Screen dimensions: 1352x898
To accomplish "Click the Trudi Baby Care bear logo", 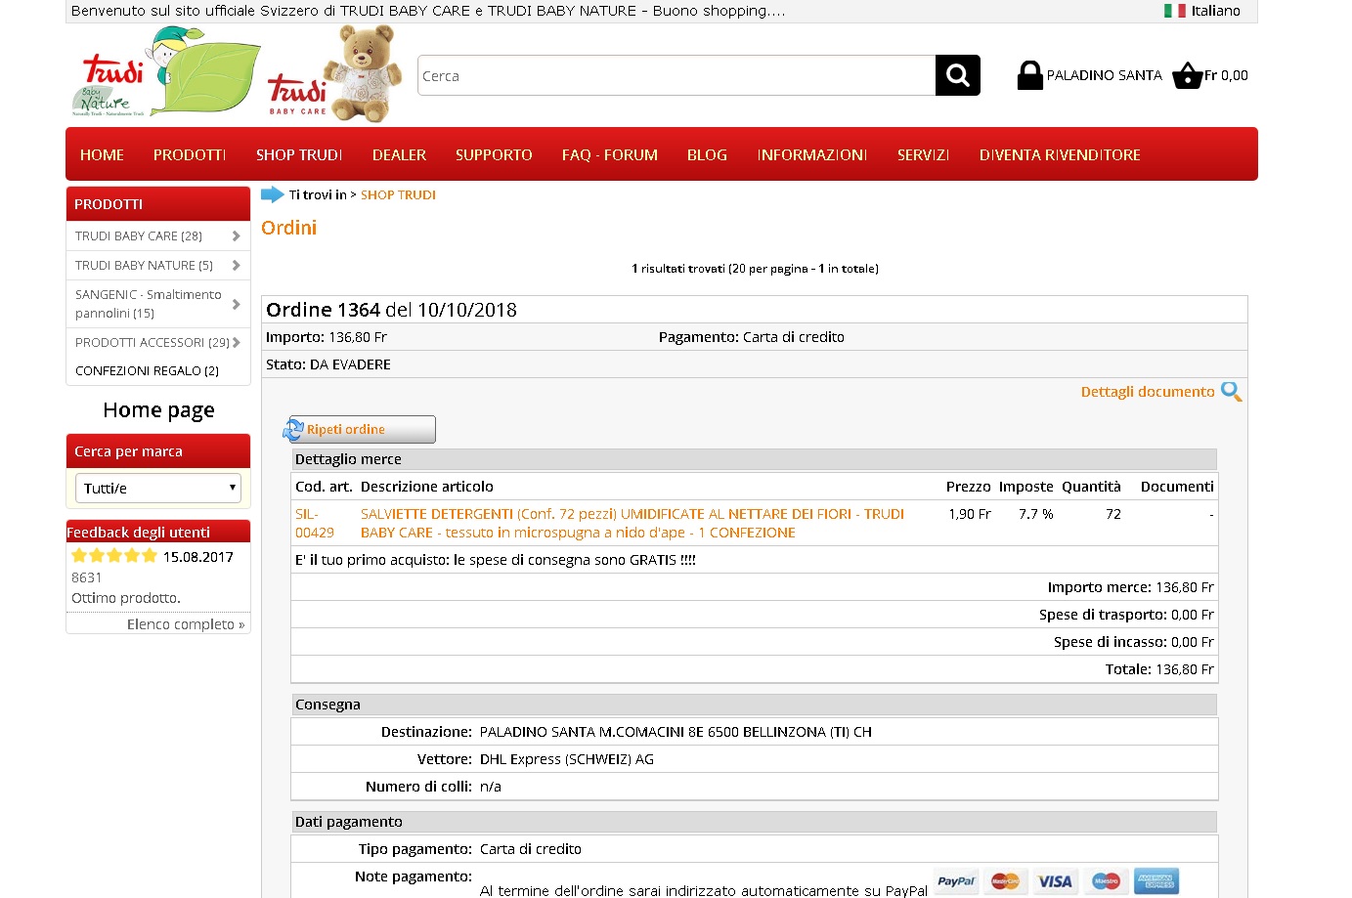I will point(334,73).
